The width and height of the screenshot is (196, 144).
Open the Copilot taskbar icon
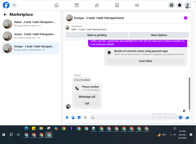pos(56,129)
